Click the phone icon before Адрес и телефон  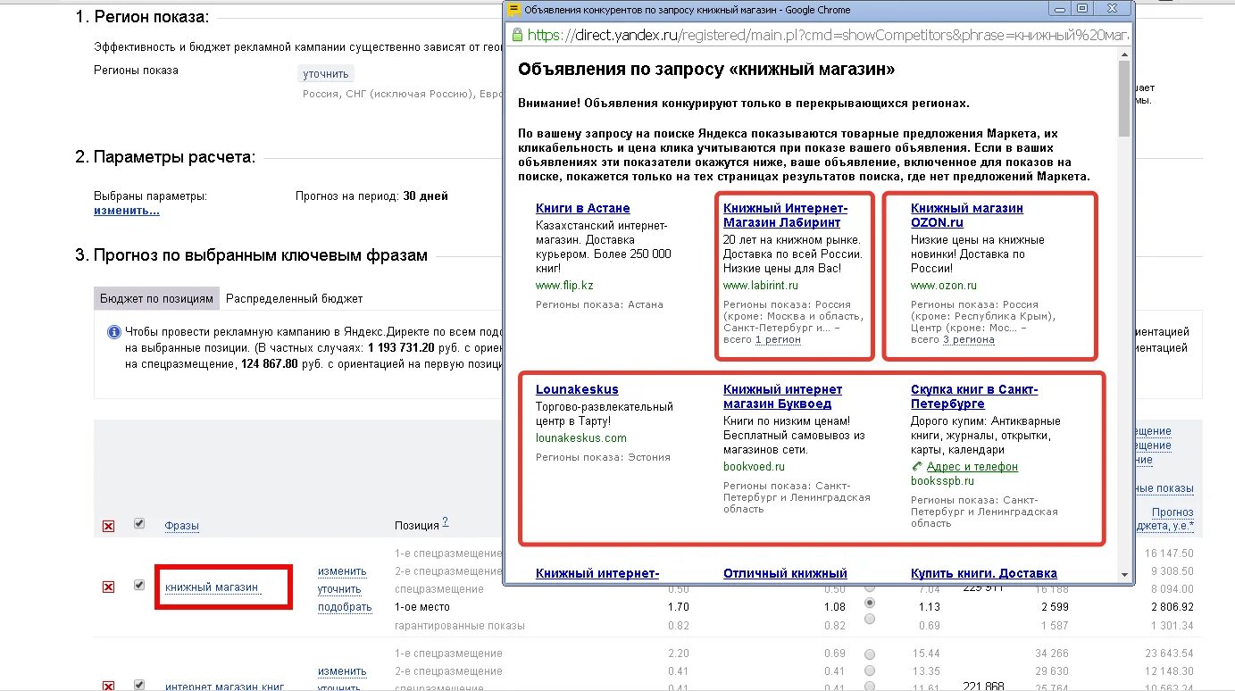click(x=917, y=467)
